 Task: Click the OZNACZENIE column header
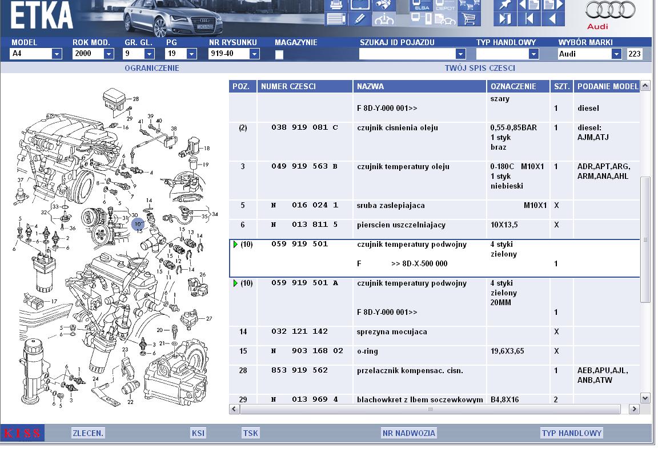518,86
